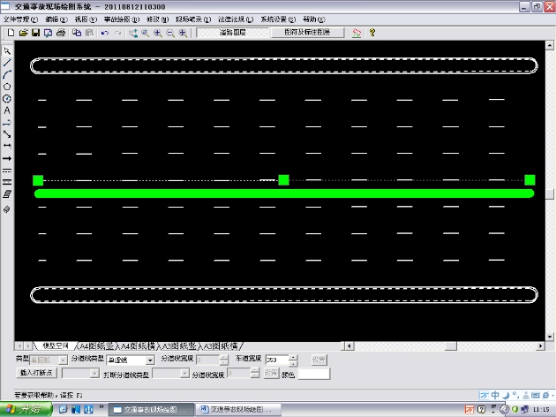Choose the straight line drawing tool

(x=7, y=63)
